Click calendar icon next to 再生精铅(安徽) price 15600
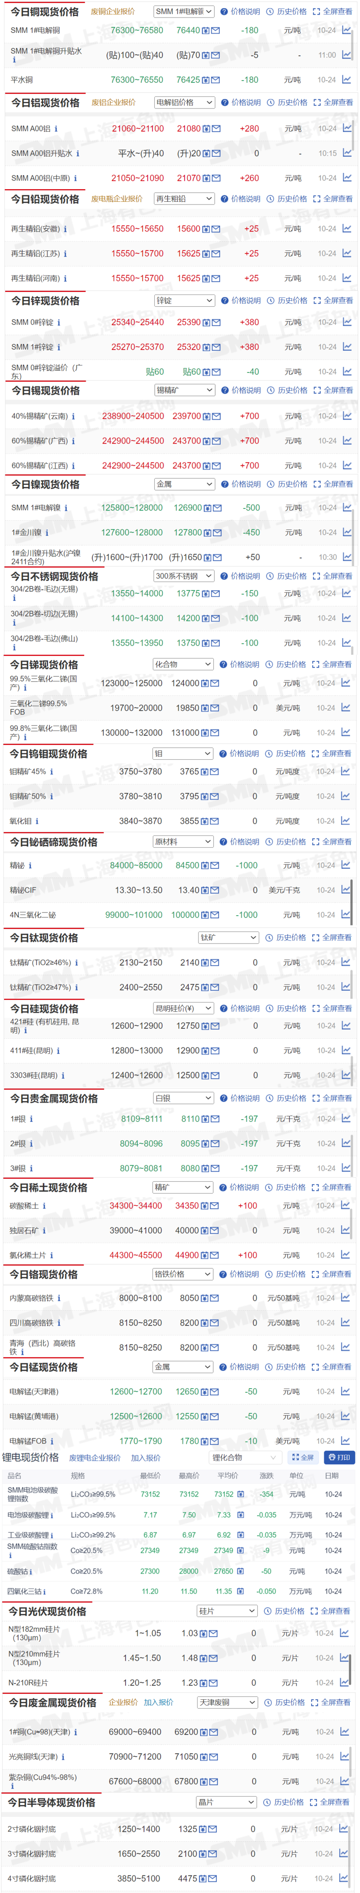Viewport: 360px width, 1893px height. (x=207, y=229)
